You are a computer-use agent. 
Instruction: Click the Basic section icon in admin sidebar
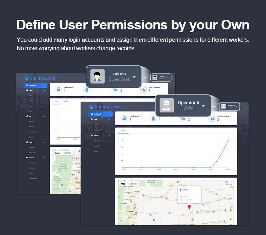click(x=27, y=90)
